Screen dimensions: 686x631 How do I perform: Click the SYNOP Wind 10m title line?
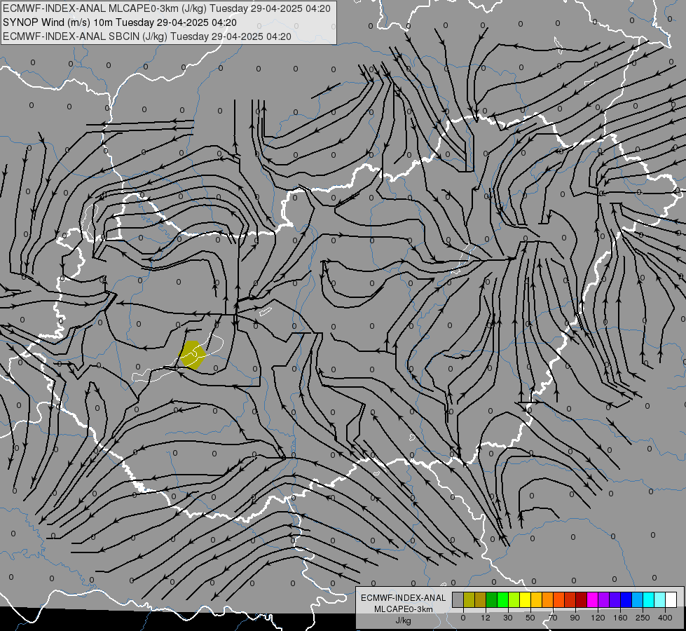(119, 22)
